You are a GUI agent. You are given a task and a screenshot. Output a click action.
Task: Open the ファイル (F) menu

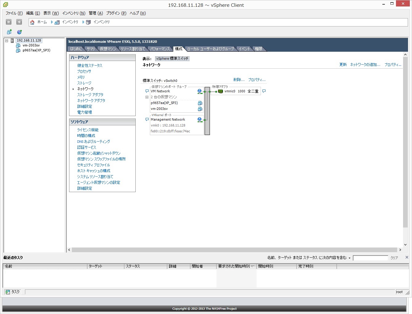14,13
